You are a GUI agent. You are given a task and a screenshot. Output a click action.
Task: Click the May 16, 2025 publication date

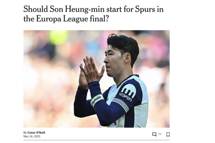(32, 136)
